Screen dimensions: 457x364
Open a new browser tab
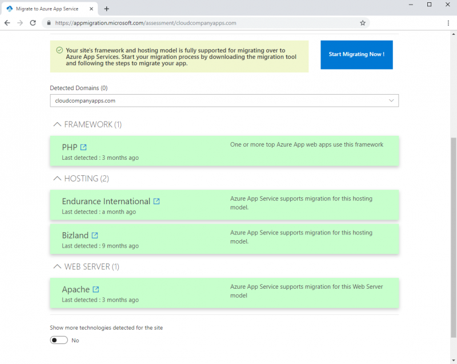click(x=107, y=9)
